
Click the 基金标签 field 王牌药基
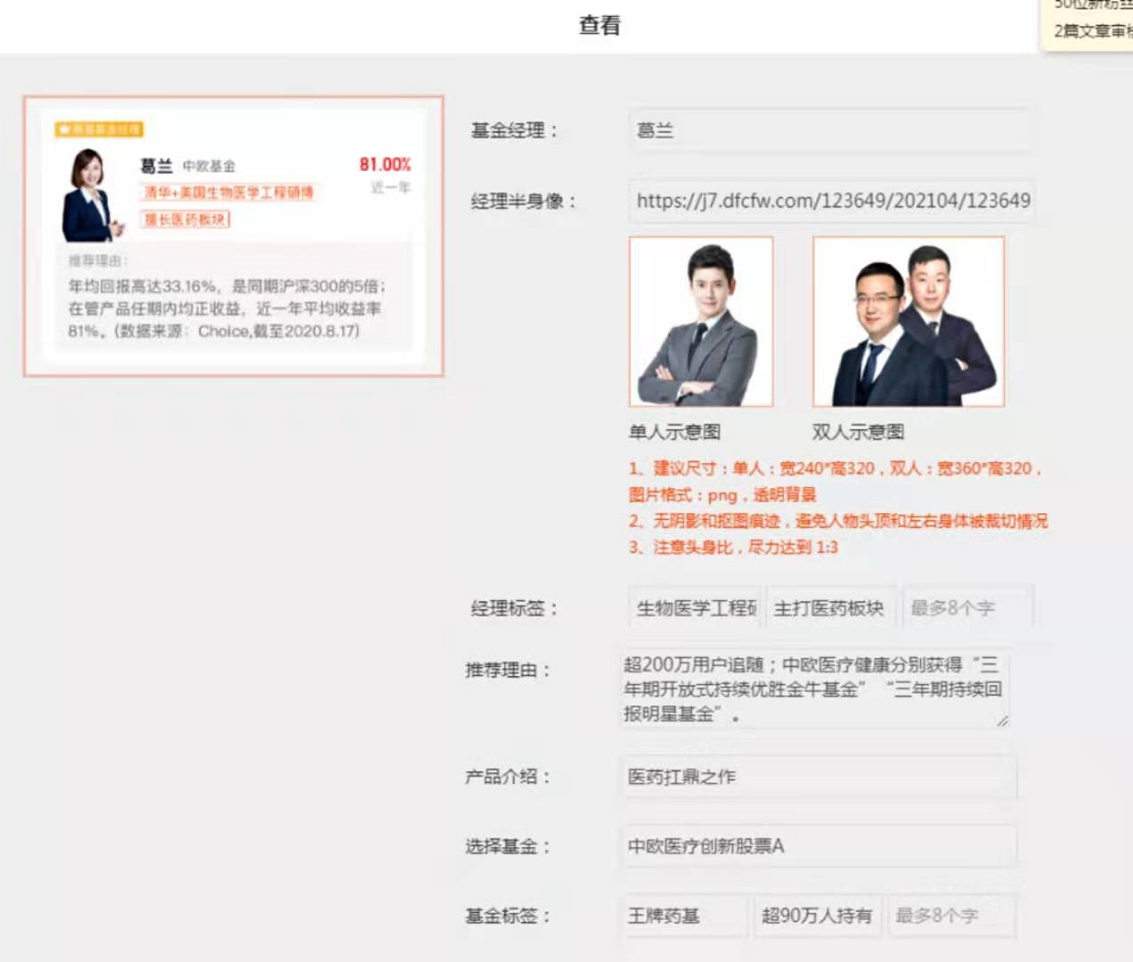click(x=684, y=916)
